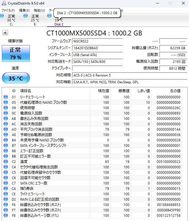The height and width of the screenshot is (221, 189).
Task: Click total host writes value 62259 GB
Action: click(x=173, y=48)
